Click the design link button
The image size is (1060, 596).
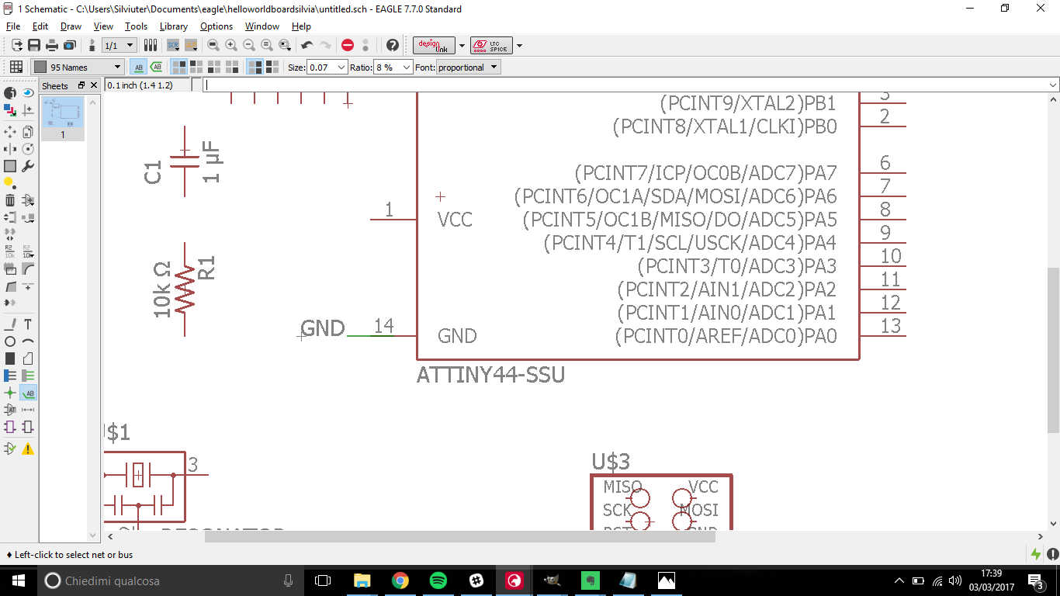434,45
